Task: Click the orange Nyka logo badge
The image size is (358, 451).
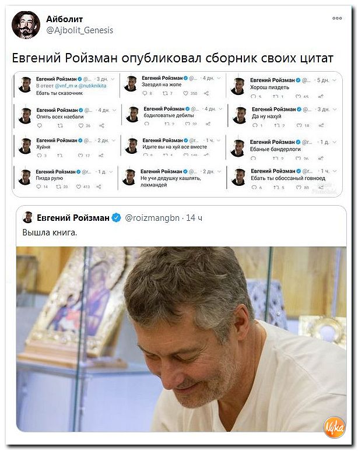Action: point(334,427)
